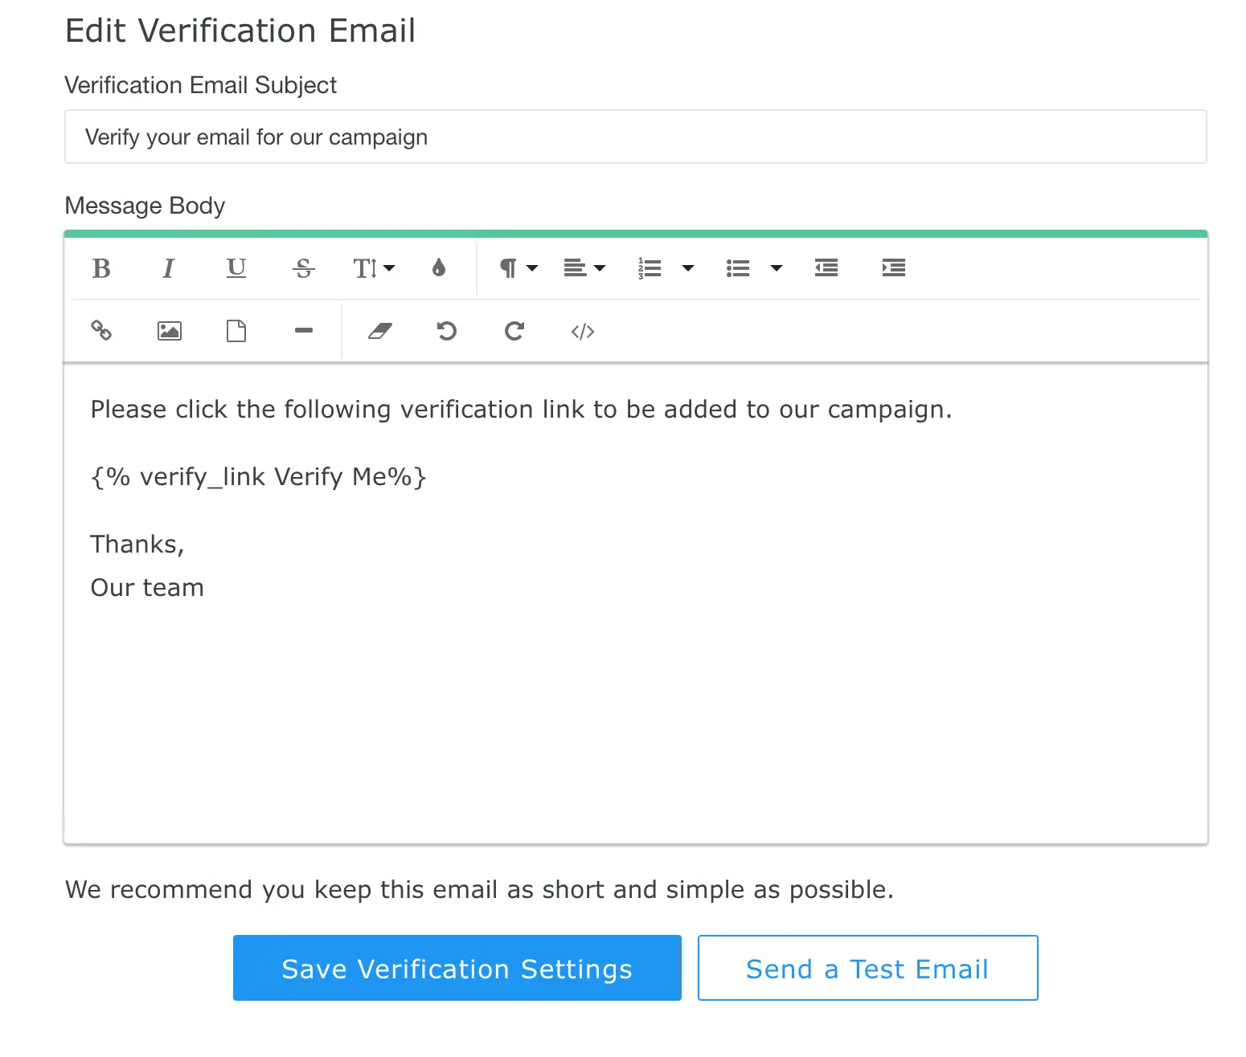Open the text color picker
This screenshot has height=1057, width=1246.
coord(439,268)
